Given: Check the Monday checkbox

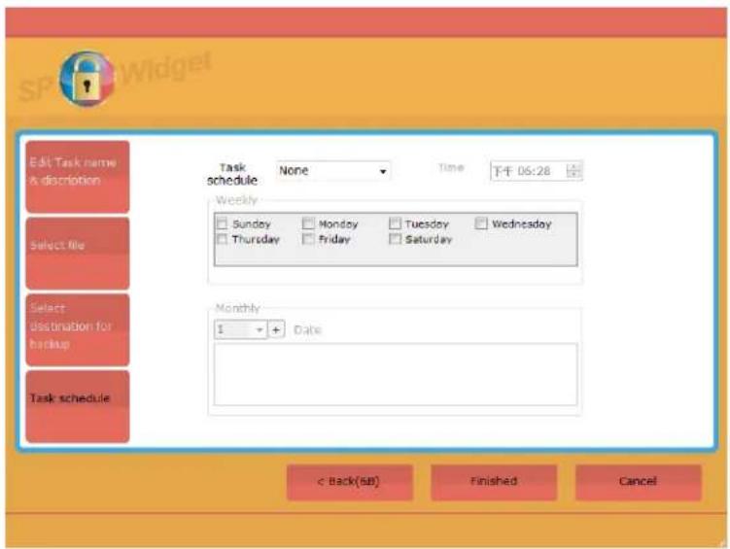Looking at the screenshot, I should (x=308, y=223).
